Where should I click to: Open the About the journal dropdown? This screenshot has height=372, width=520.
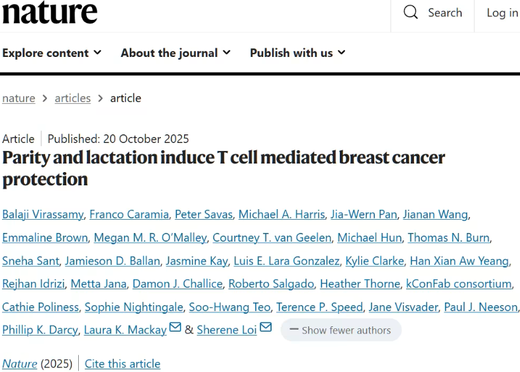pyautogui.click(x=176, y=53)
